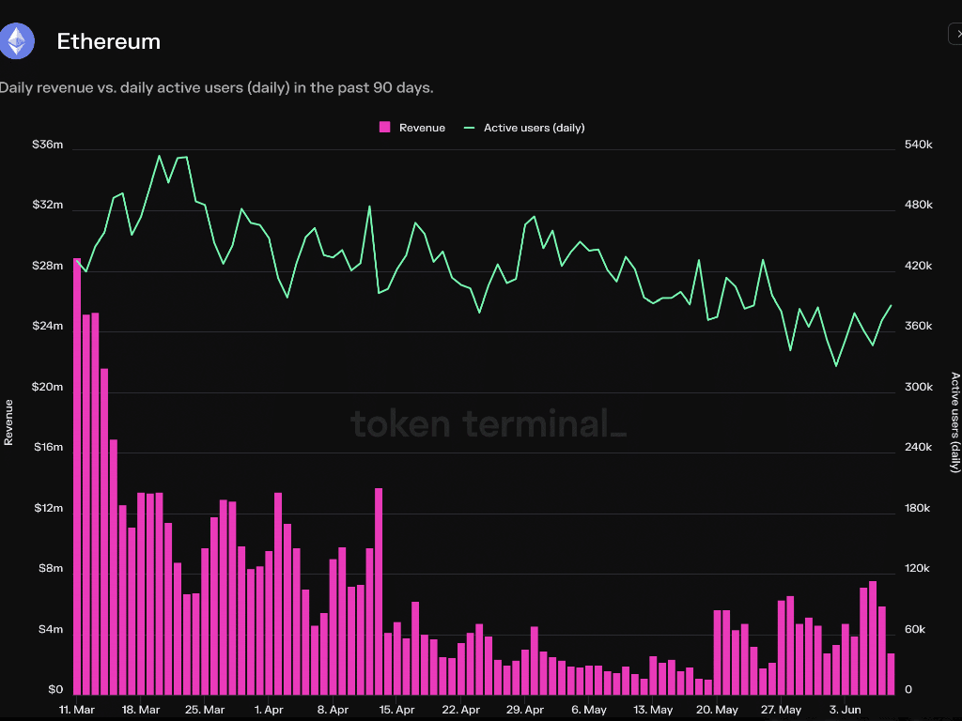Click the green line marker in the legend
Image resolution: width=962 pixels, height=721 pixels.
click(x=470, y=128)
